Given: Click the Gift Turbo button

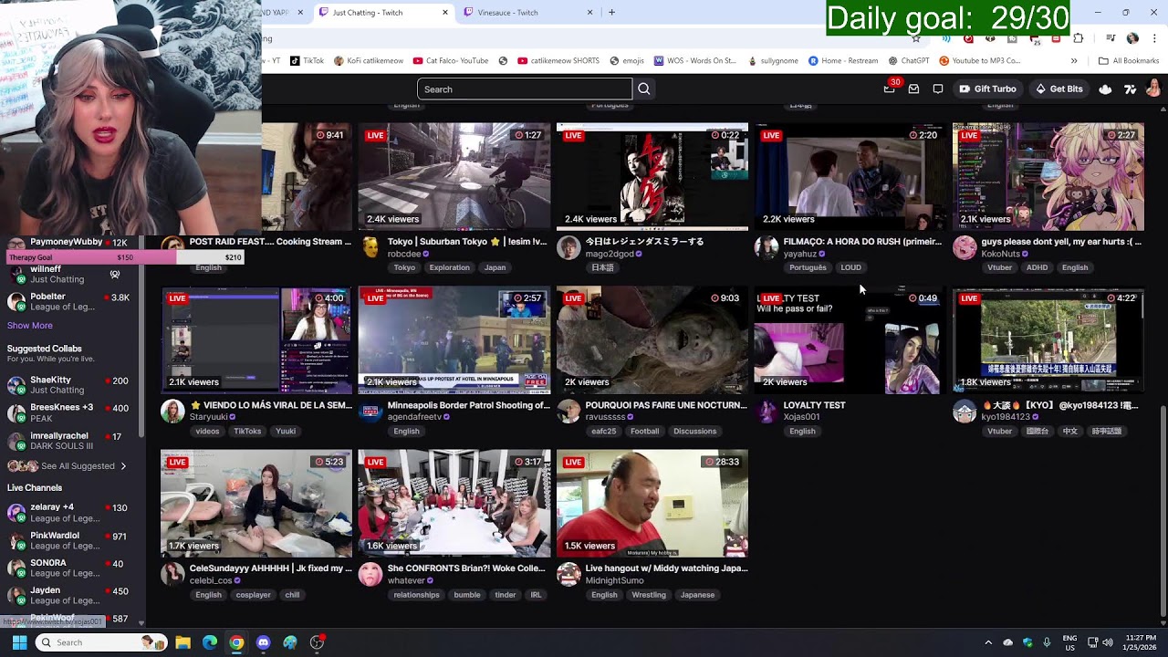Looking at the screenshot, I should pos(986,89).
